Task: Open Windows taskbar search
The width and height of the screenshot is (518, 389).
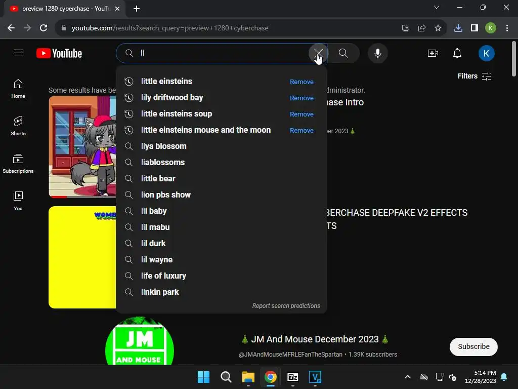Action: coord(226,377)
